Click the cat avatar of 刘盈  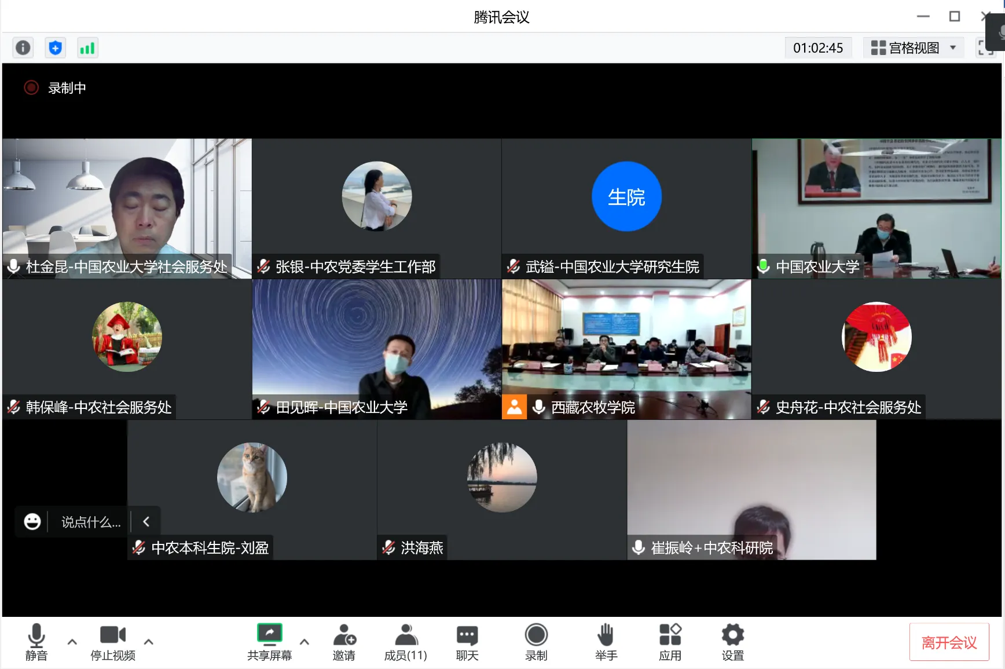tap(252, 477)
